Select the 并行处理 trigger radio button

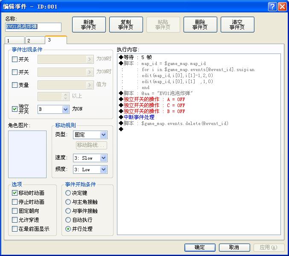pos(68,229)
